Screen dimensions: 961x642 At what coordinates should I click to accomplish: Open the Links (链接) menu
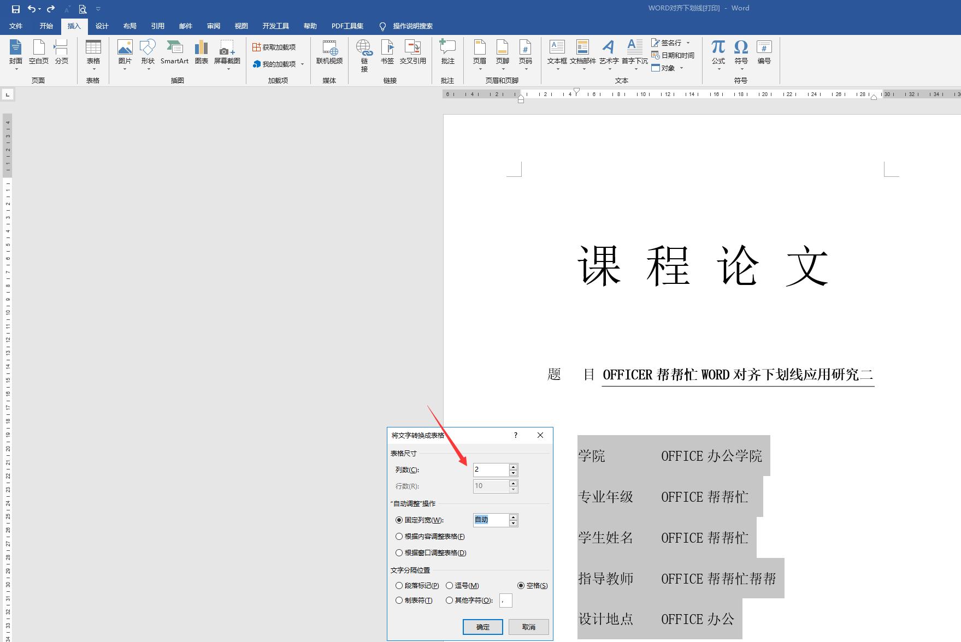[364, 55]
